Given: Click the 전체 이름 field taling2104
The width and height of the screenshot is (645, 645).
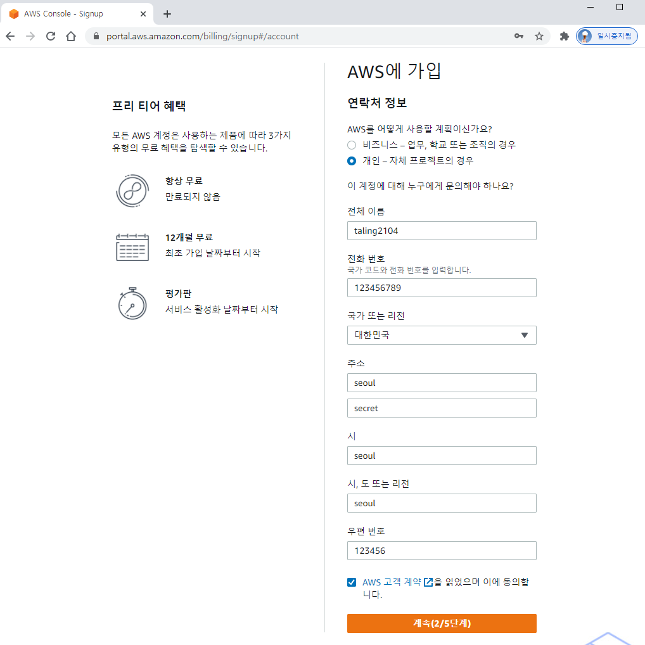Looking at the screenshot, I should tap(442, 231).
